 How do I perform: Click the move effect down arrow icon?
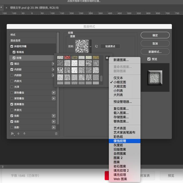(24, 134)
